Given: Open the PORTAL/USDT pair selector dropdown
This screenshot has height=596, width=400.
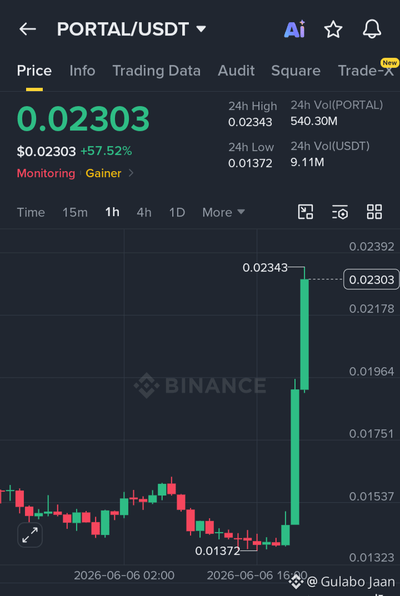Looking at the screenshot, I should (x=131, y=29).
